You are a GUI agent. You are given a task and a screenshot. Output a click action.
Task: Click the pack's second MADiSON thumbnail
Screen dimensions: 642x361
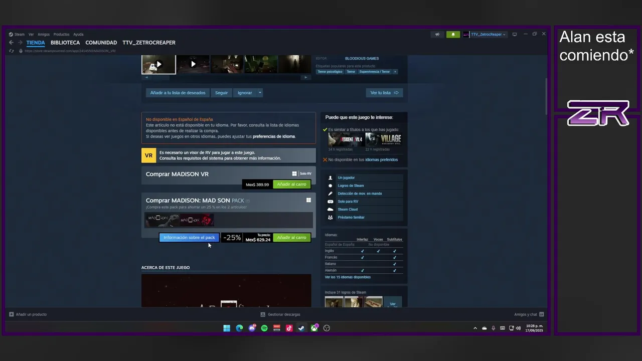[197, 220]
